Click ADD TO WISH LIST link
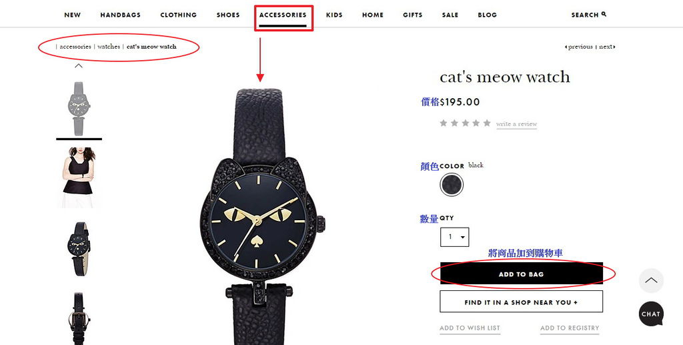This screenshot has width=683, height=345. pyautogui.click(x=470, y=328)
